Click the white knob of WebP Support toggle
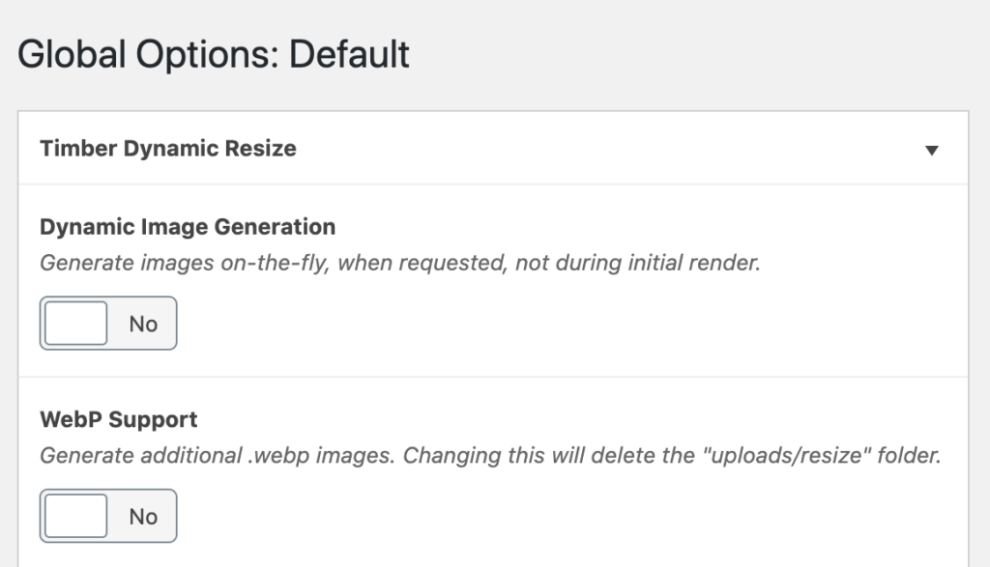This screenshot has height=567, width=990. pyautogui.click(x=75, y=516)
